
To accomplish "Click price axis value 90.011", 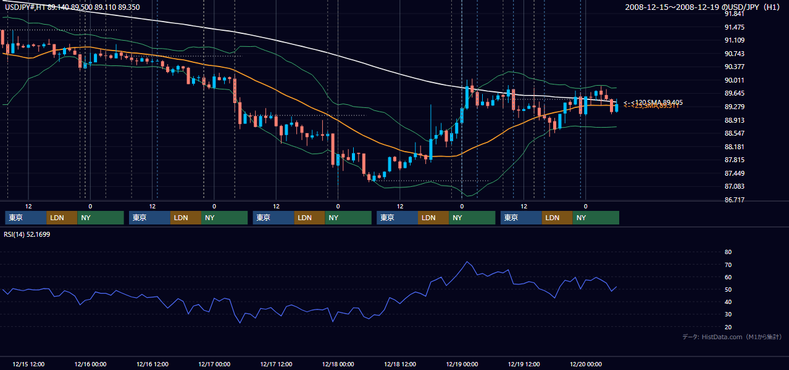I will click(x=734, y=80).
